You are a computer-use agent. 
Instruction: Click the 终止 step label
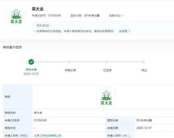coord(144,70)
